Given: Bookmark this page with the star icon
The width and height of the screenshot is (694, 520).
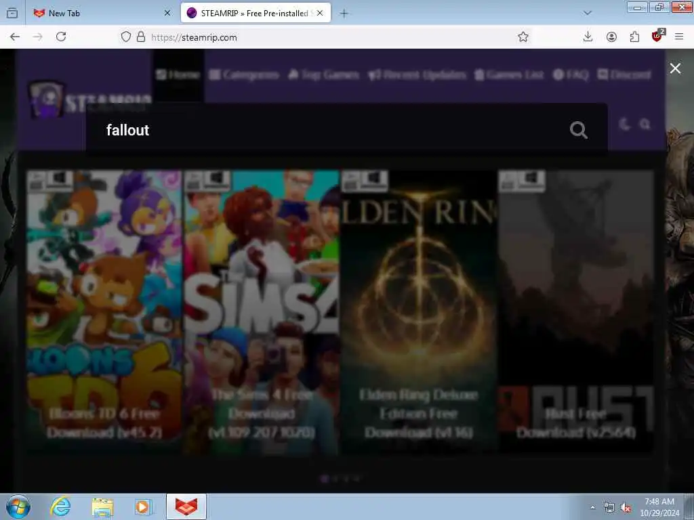Looking at the screenshot, I should 523,37.
